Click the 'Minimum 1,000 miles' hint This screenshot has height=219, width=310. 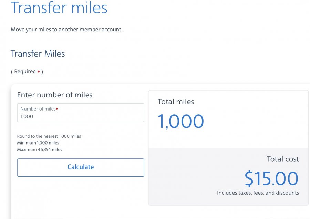[38, 143]
